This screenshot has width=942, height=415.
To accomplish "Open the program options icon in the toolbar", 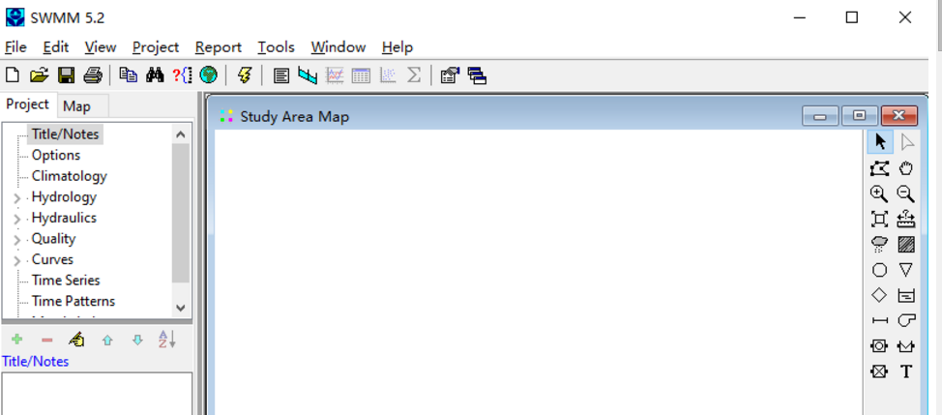I will (450, 75).
